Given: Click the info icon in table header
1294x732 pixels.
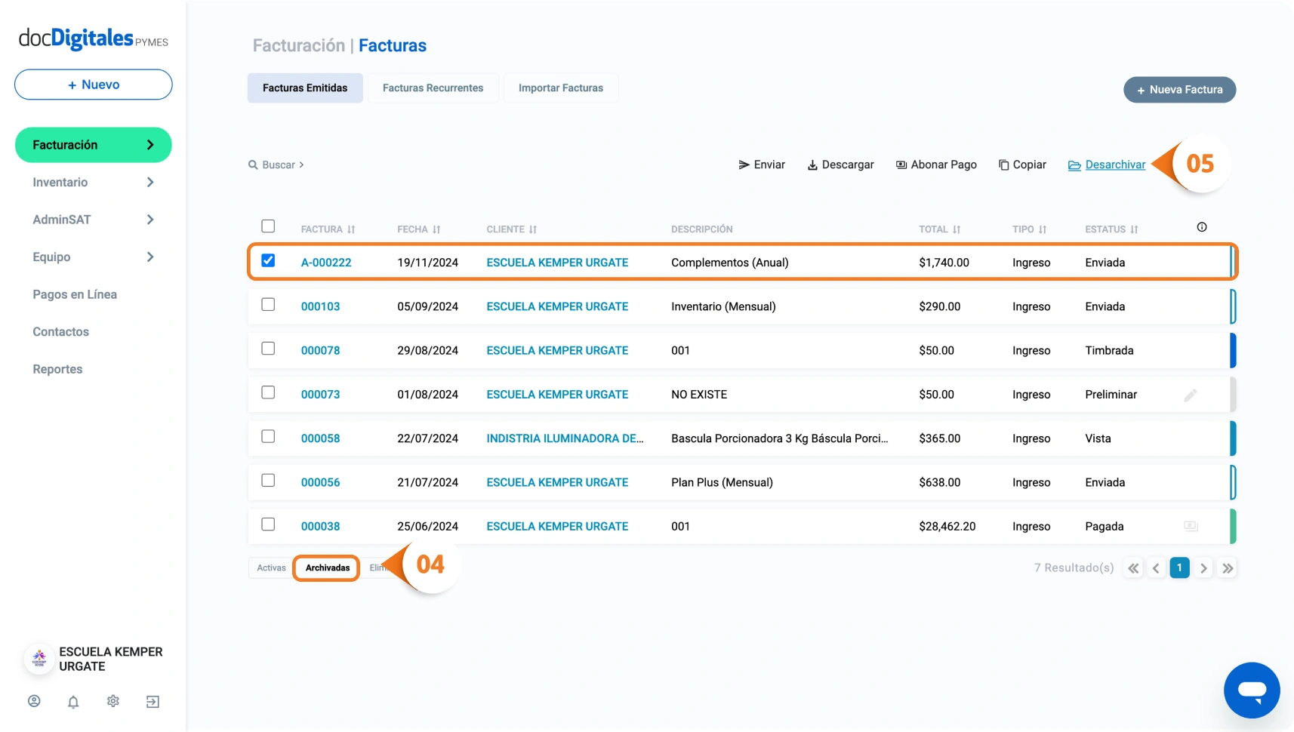Looking at the screenshot, I should pos(1202,227).
